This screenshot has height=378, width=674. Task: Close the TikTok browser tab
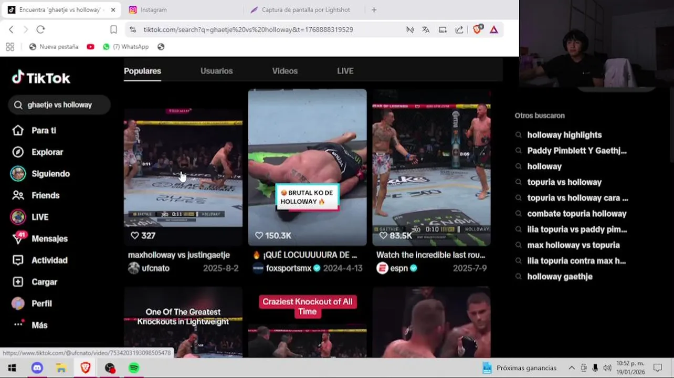[x=113, y=9]
